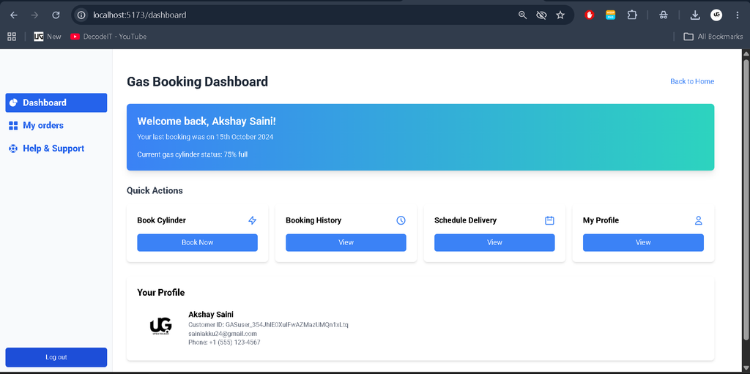Open Chrome three-dot menu
Image resolution: width=750 pixels, height=374 pixels.
(737, 15)
